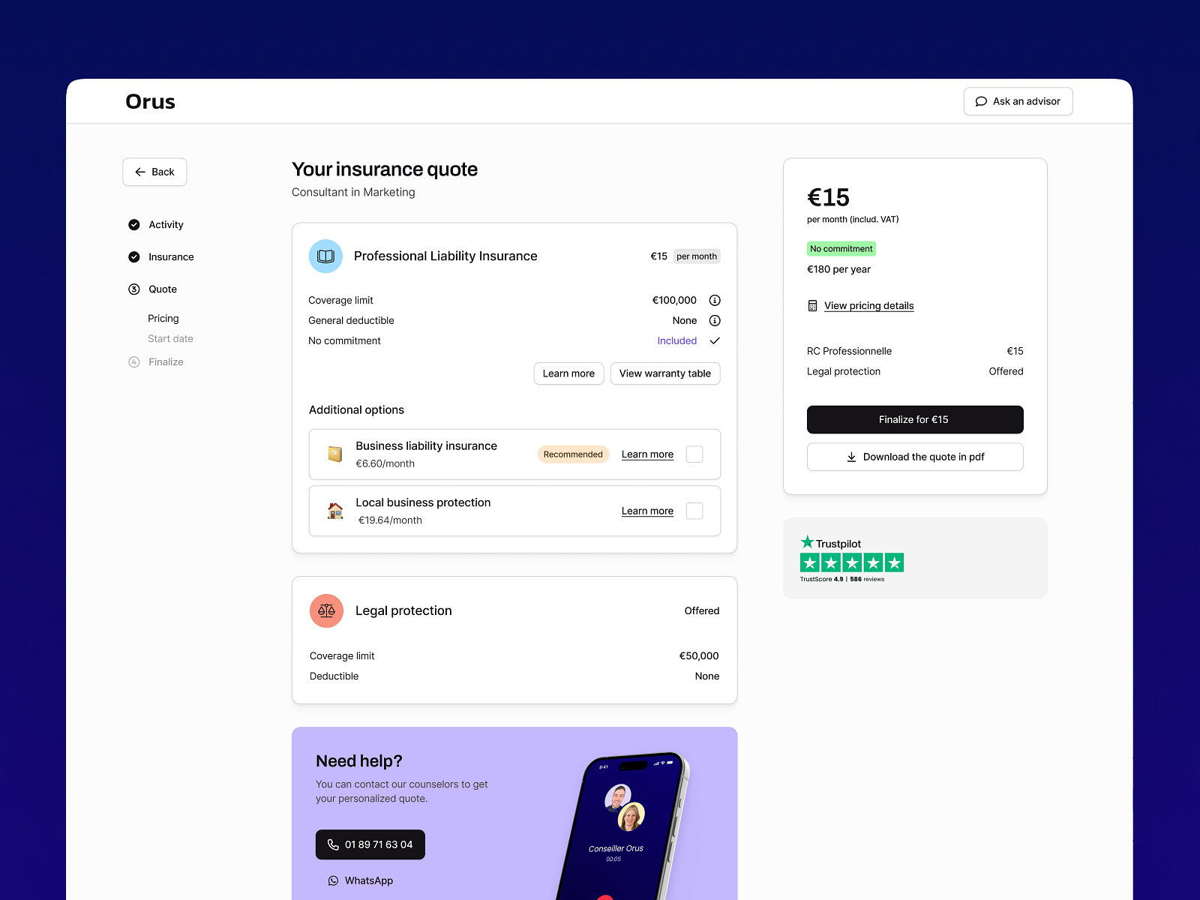Click the calculator icon near View pricing details
1200x900 pixels.
coord(812,305)
